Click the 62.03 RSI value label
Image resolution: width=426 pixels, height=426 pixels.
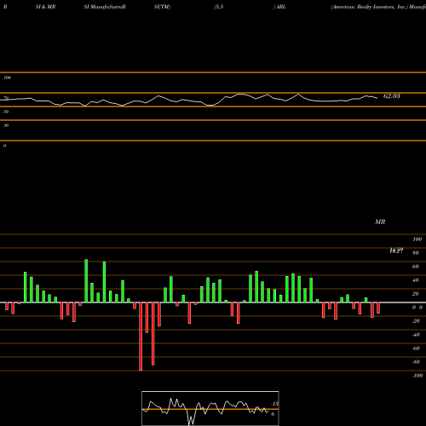[x=392, y=96]
